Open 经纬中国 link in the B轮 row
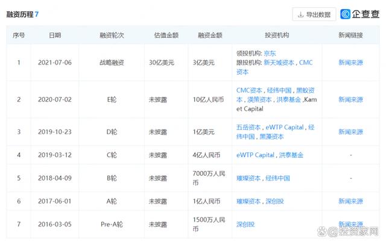This screenshot has height=245, width=386. (277, 178)
